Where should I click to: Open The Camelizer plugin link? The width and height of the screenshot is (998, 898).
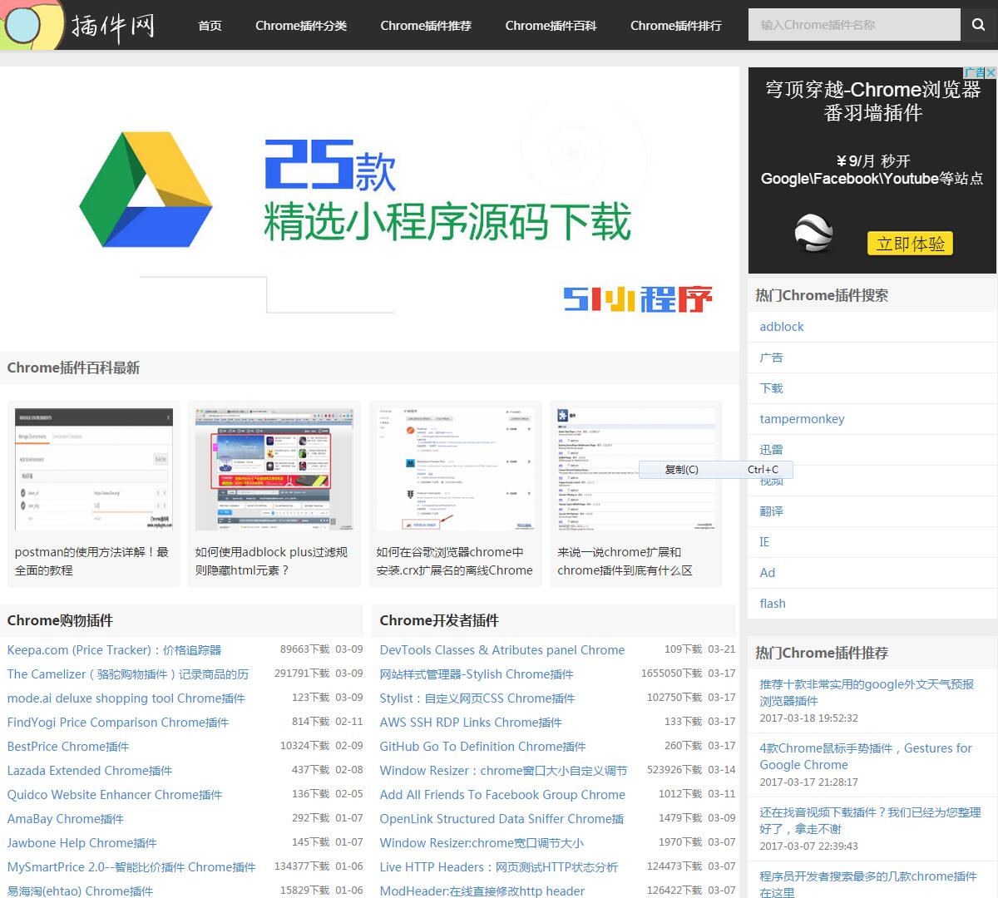coord(128,674)
